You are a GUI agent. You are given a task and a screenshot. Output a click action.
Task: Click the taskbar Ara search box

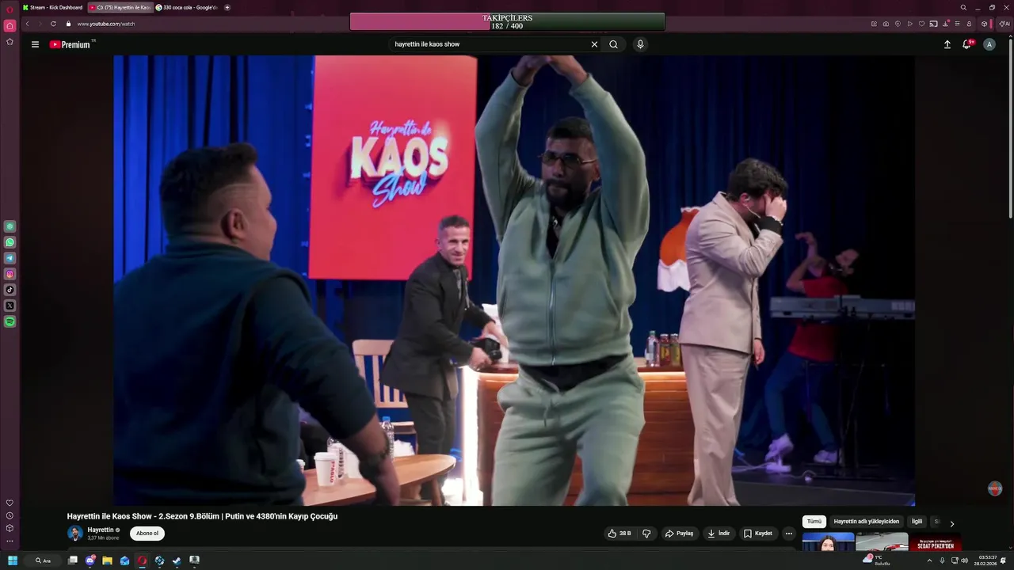click(x=43, y=560)
